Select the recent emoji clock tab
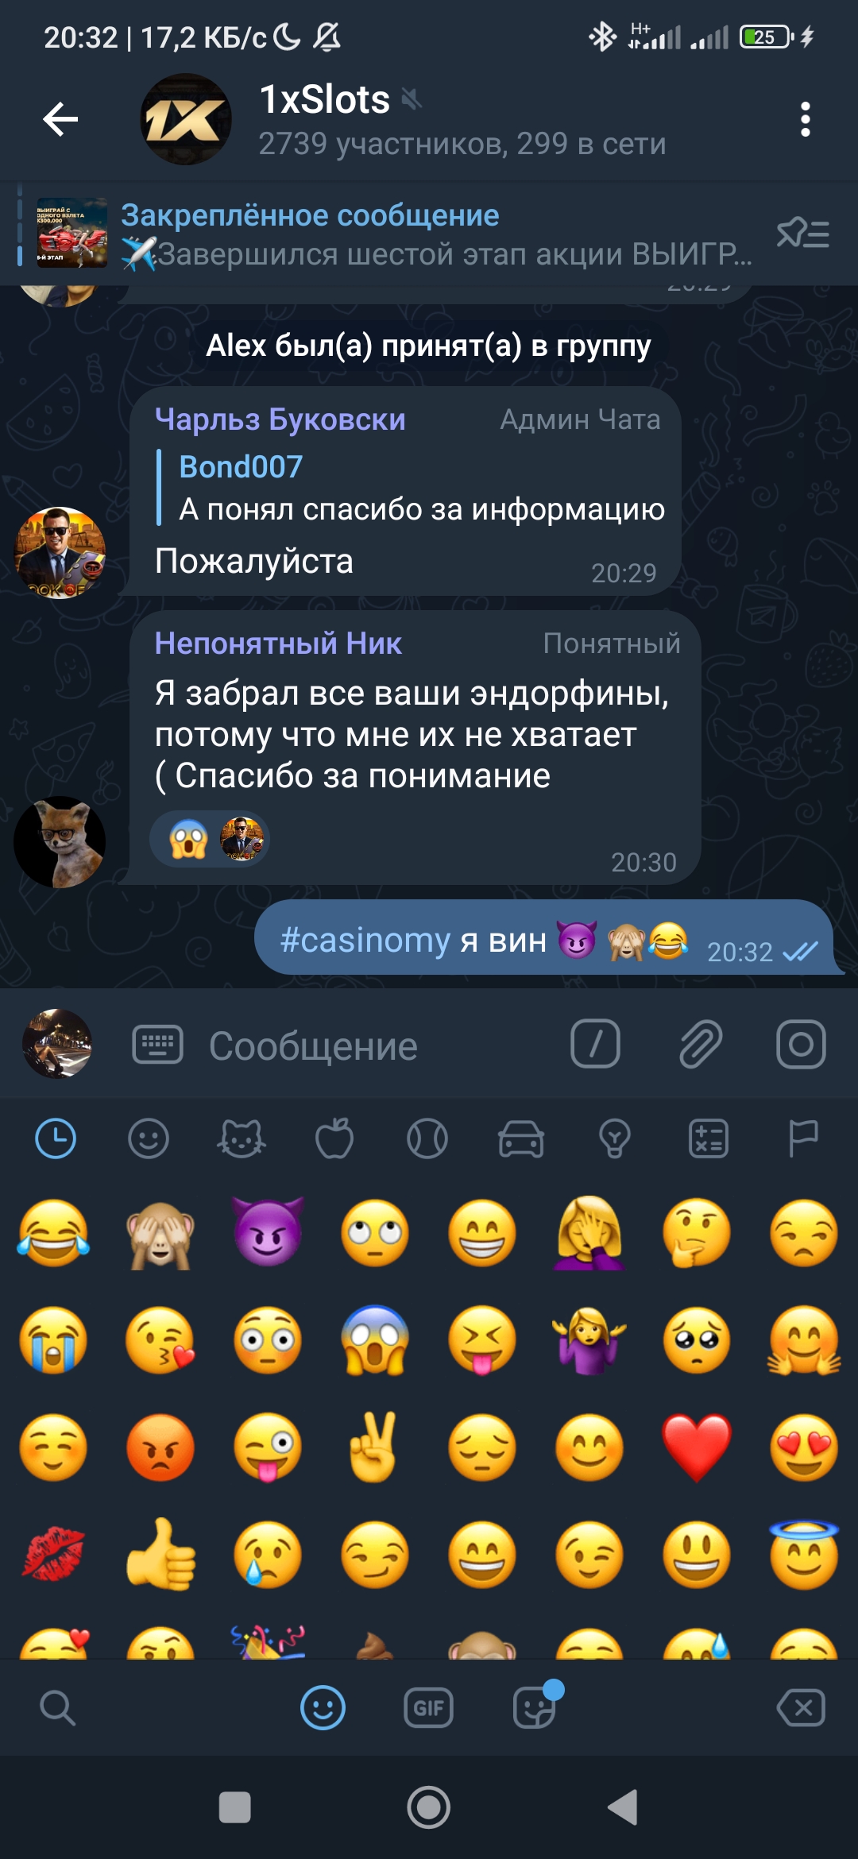Image resolution: width=858 pixels, height=1859 pixels. tap(56, 1138)
